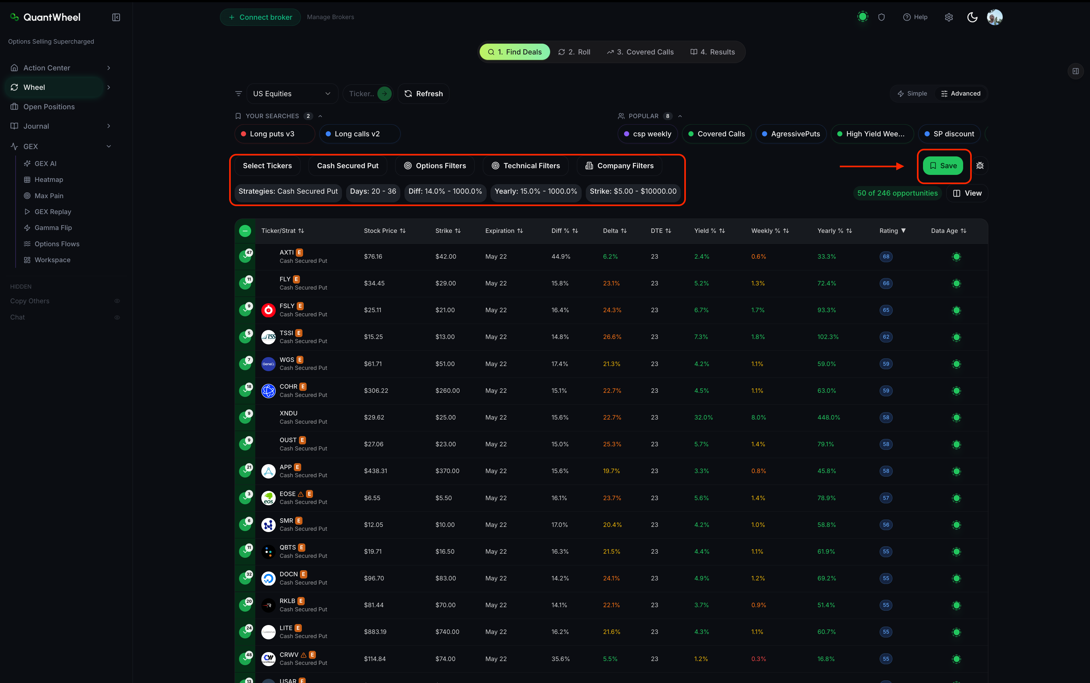
Task: Open TSSI company logo
Action: tap(268, 336)
